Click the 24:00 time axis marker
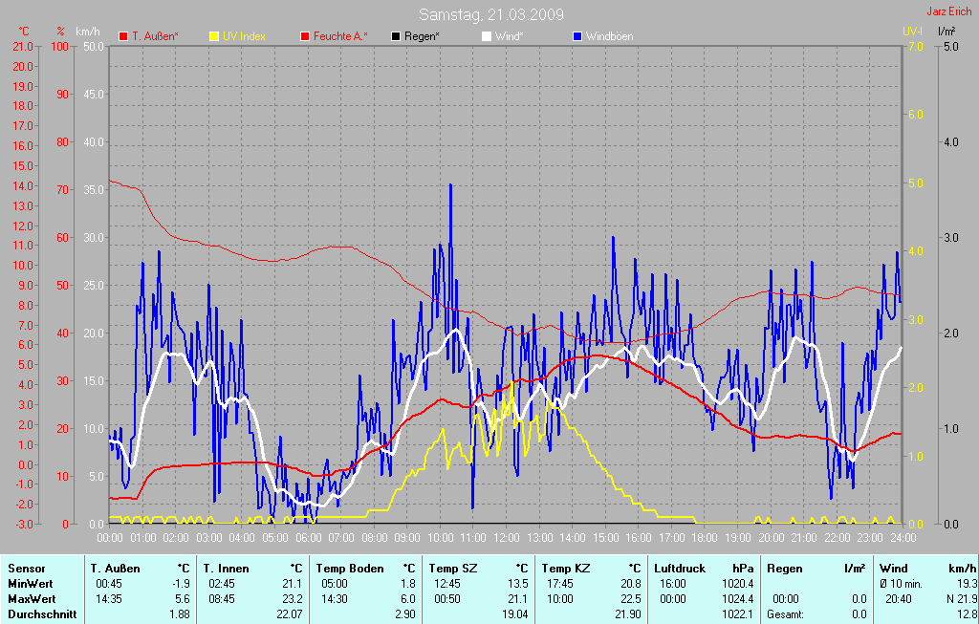Viewport: 979px width, 624px height. pos(903,538)
